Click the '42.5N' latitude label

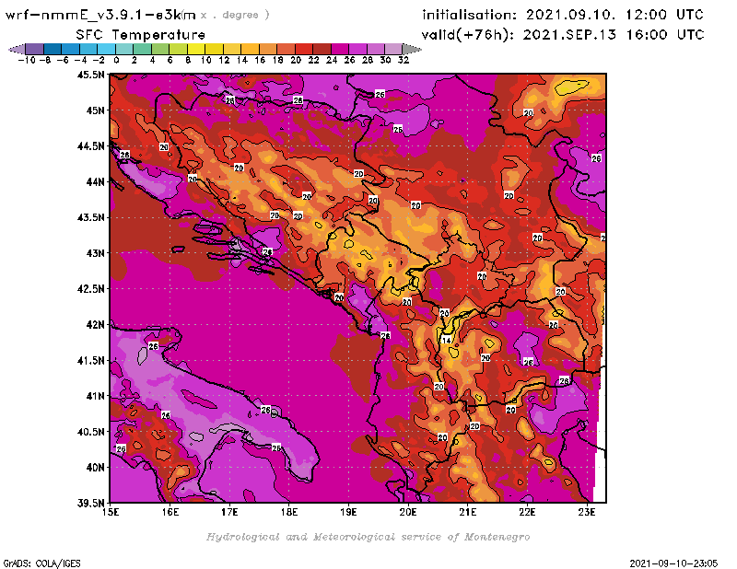90,288
